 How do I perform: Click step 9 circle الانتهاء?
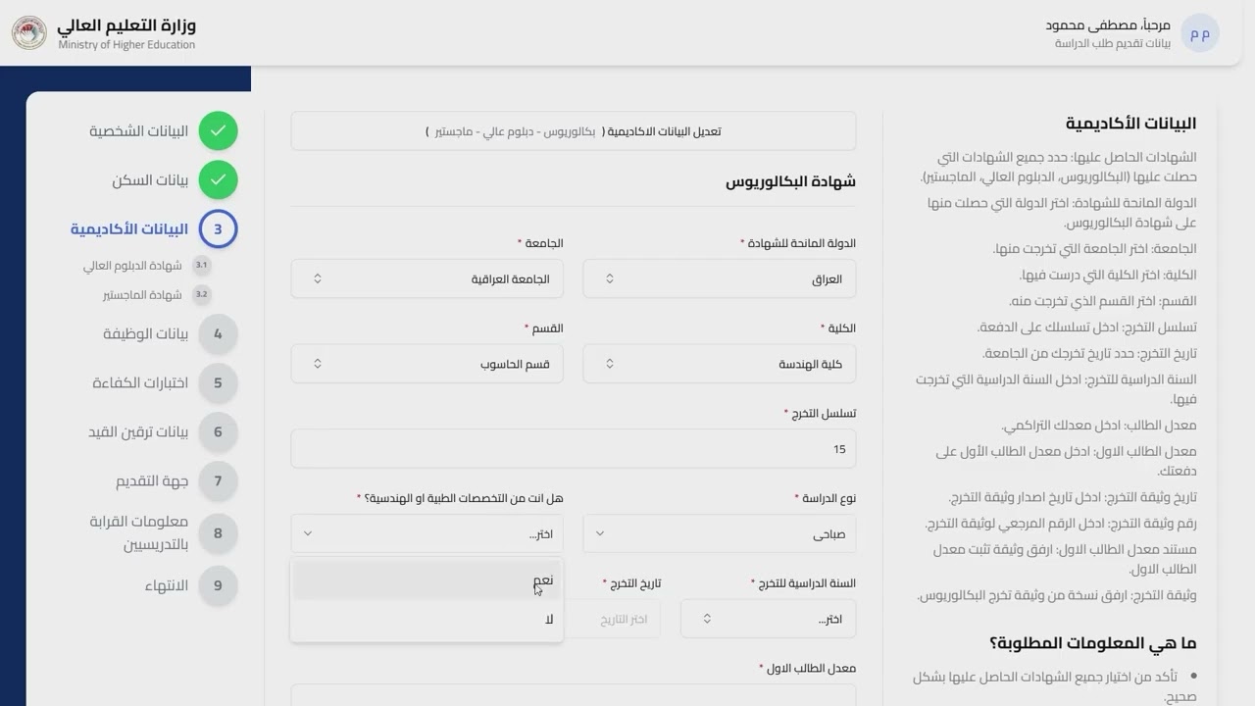[x=218, y=586]
